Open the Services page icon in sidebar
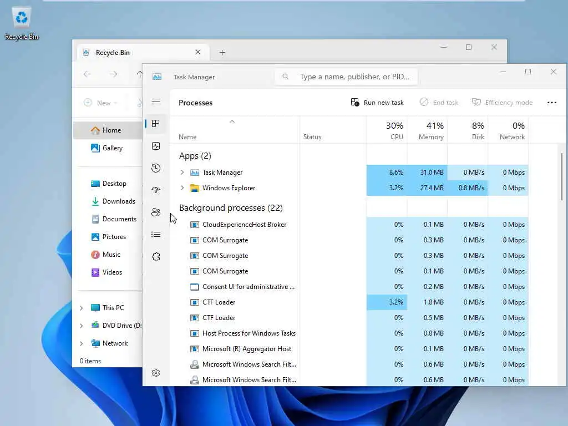 [x=156, y=257]
